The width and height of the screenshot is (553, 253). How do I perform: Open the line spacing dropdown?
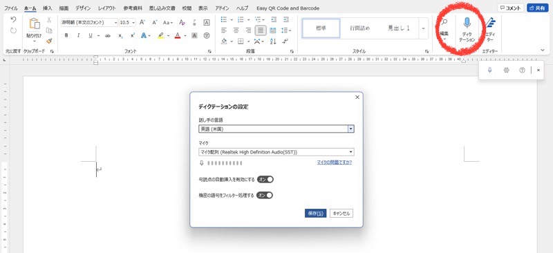tap(285, 30)
